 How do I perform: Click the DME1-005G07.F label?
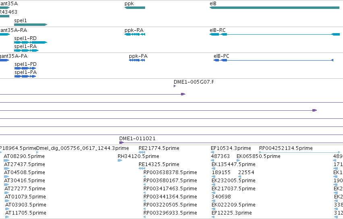(194, 82)
